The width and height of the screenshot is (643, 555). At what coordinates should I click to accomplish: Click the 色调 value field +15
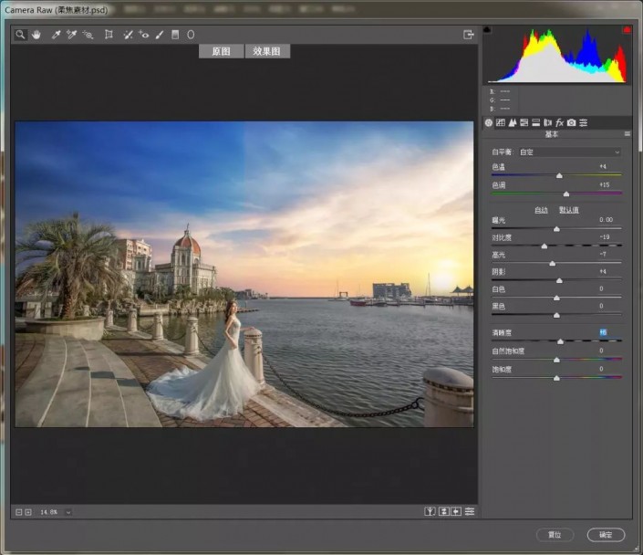coord(604,184)
